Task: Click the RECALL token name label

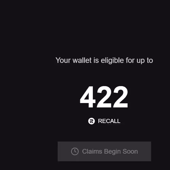Action: 109,121
